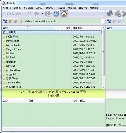126x133 pixels.
Task: Click the file list vertical scrollbar thumb
Action: 103,52
